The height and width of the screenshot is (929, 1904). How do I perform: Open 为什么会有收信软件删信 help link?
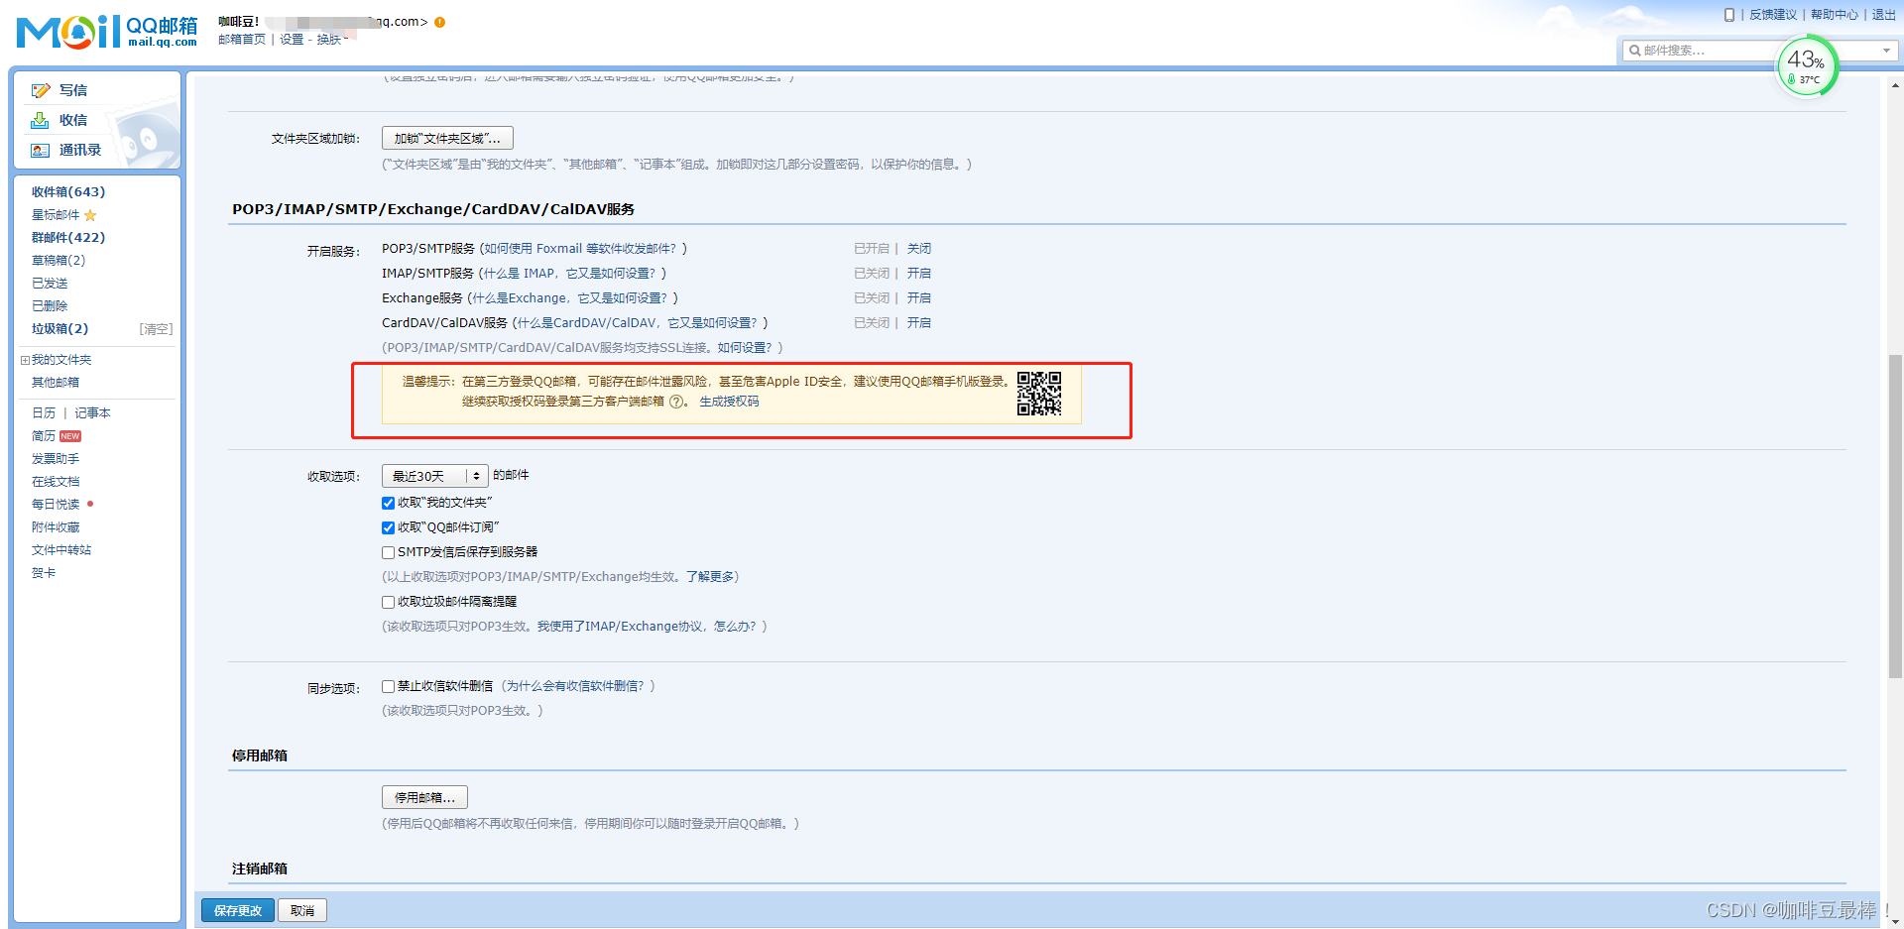click(575, 686)
